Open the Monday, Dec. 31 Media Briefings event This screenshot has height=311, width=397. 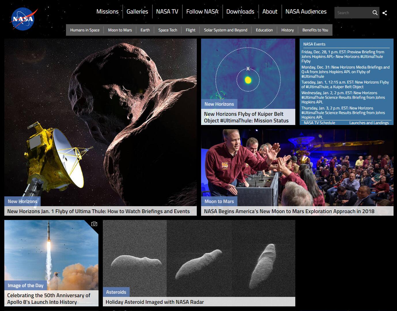(x=345, y=72)
